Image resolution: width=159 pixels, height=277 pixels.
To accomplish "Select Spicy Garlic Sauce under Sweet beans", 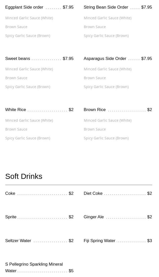I will tap(28, 87).
